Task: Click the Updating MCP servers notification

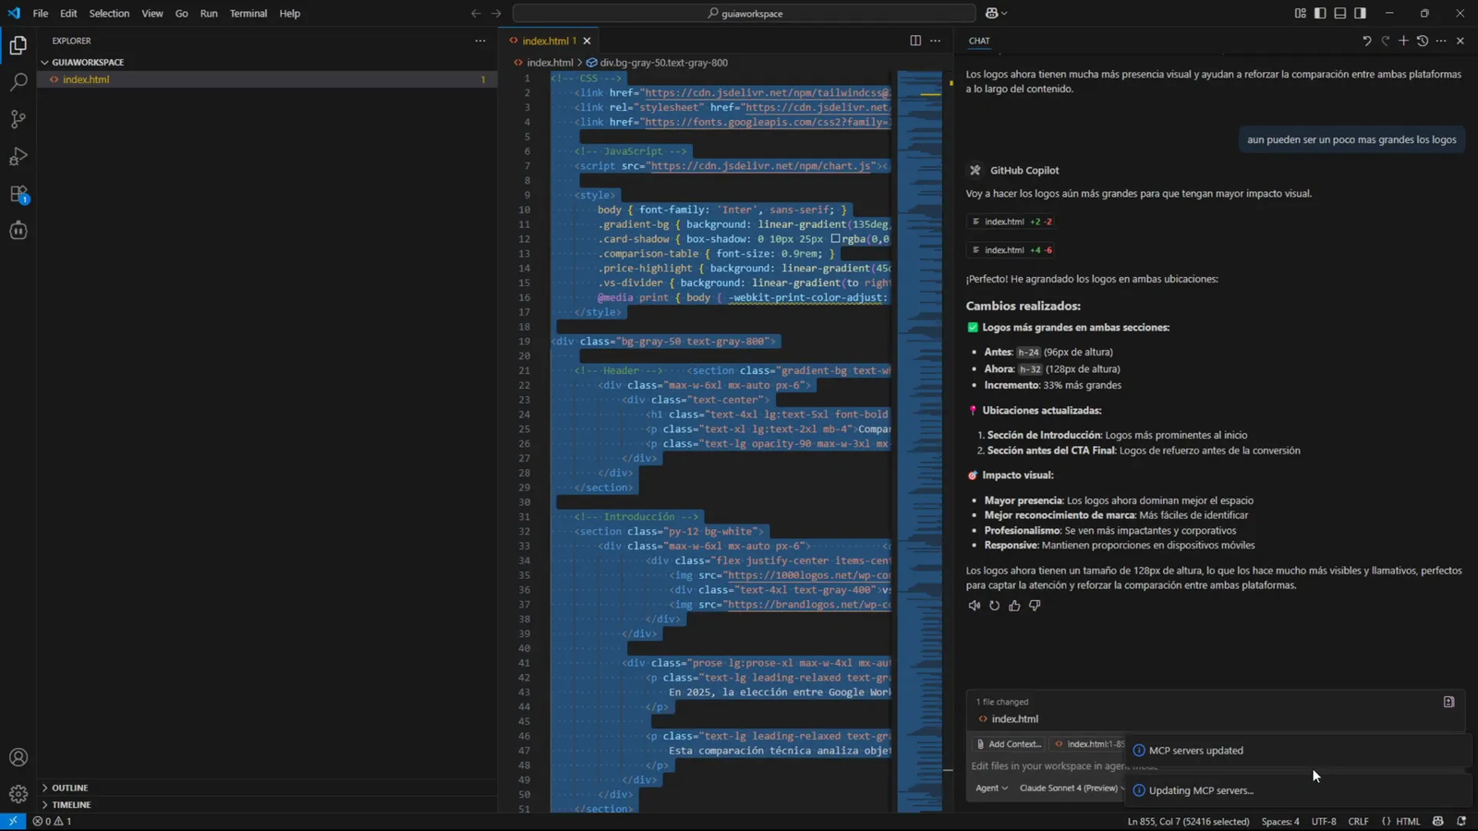Action: pyautogui.click(x=1200, y=790)
